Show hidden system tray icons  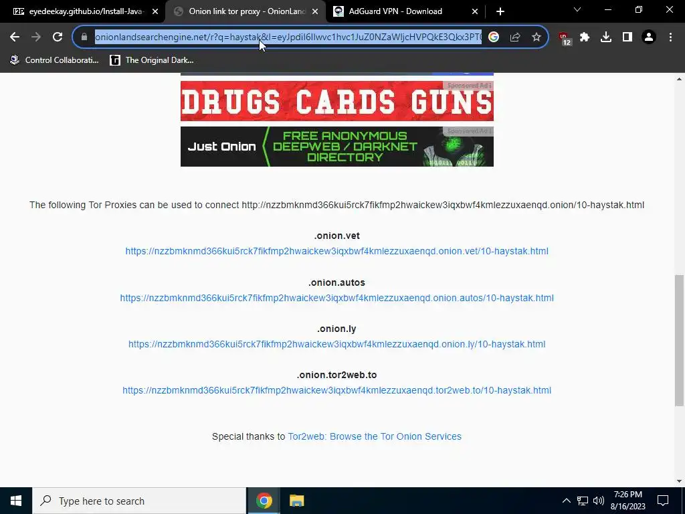[566, 501]
